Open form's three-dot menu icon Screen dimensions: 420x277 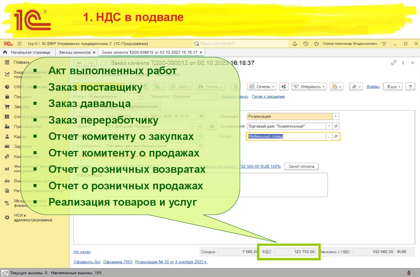pyautogui.click(x=403, y=63)
